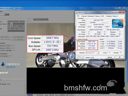The image size is (128, 96).
Task: Click the Instructions field listing MMX, SSE
Action: tap(104, 36)
